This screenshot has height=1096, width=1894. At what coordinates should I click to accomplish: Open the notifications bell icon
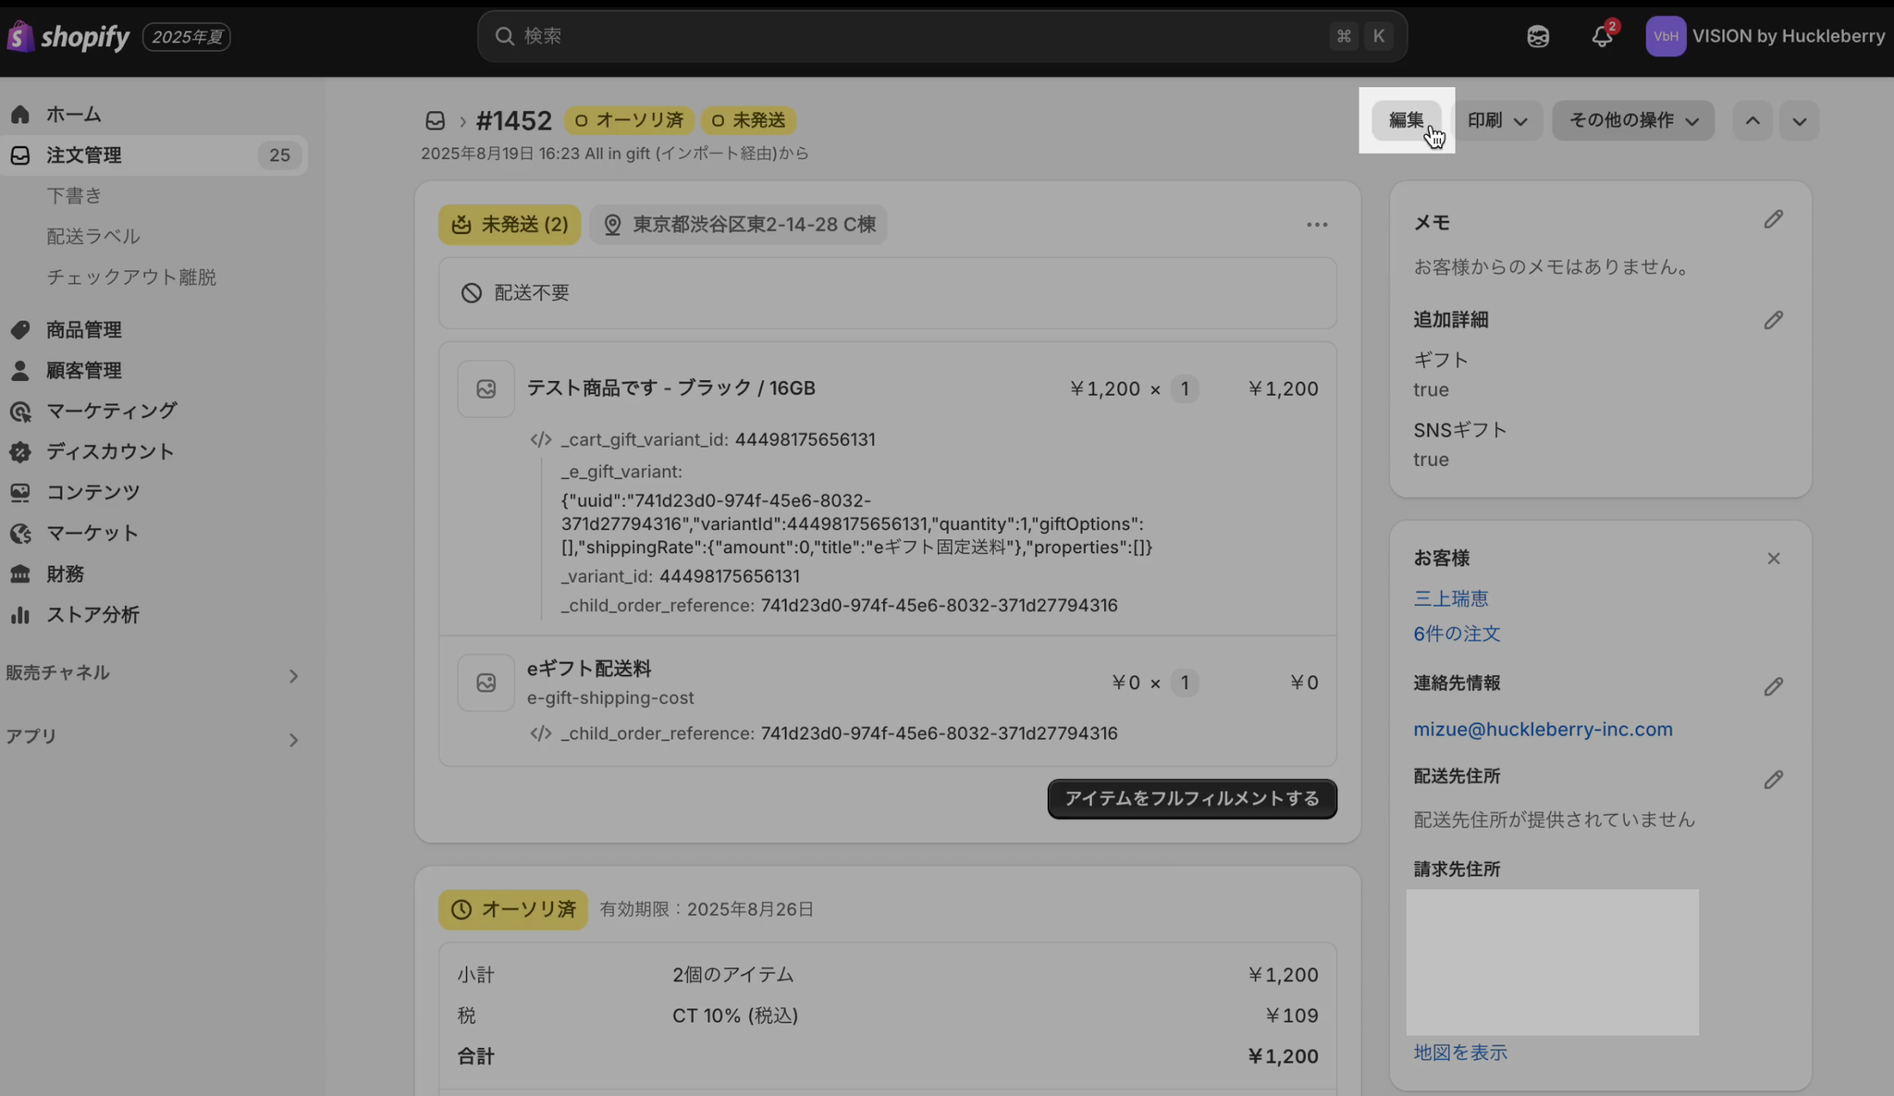coord(1602,36)
